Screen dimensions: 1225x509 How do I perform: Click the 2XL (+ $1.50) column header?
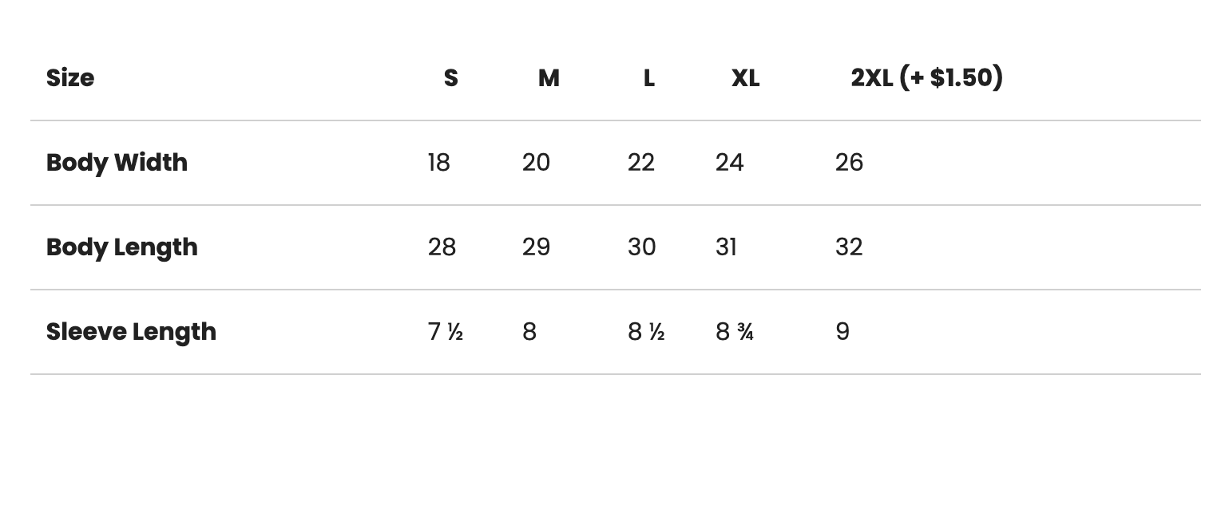pos(926,78)
